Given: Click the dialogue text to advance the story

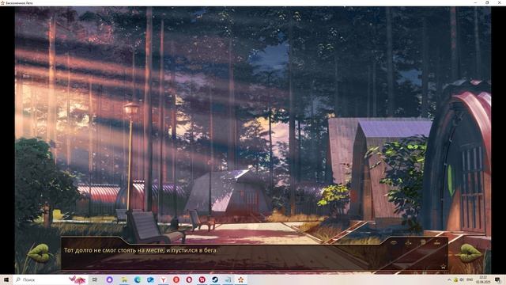Looking at the screenshot, I should point(141,250).
